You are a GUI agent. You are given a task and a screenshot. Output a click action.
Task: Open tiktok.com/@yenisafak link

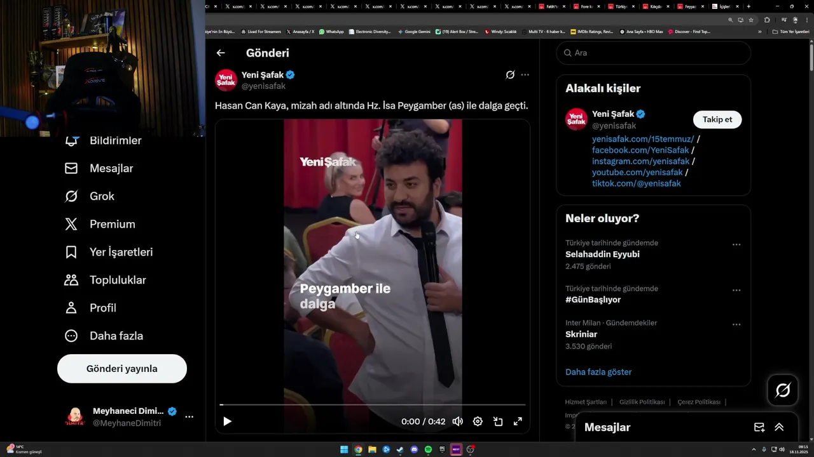click(x=637, y=183)
